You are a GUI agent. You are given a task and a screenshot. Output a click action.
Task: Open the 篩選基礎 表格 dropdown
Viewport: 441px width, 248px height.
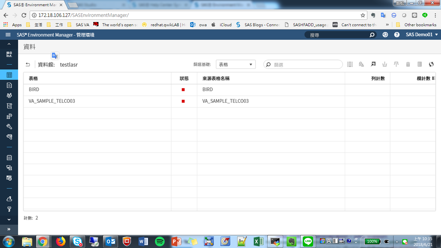[236, 64]
